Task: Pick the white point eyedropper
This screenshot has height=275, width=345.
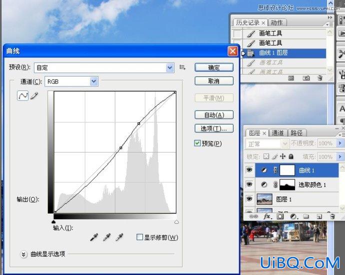Action: pyautogui.click(x=119, y=237)
